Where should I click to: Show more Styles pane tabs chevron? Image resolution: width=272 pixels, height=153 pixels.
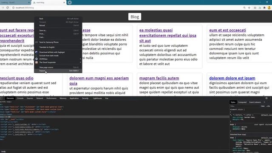[x=264, y=102]
